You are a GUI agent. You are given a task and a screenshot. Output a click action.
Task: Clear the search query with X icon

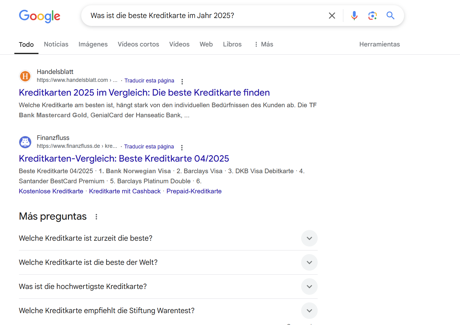click(x=332, y=16)
